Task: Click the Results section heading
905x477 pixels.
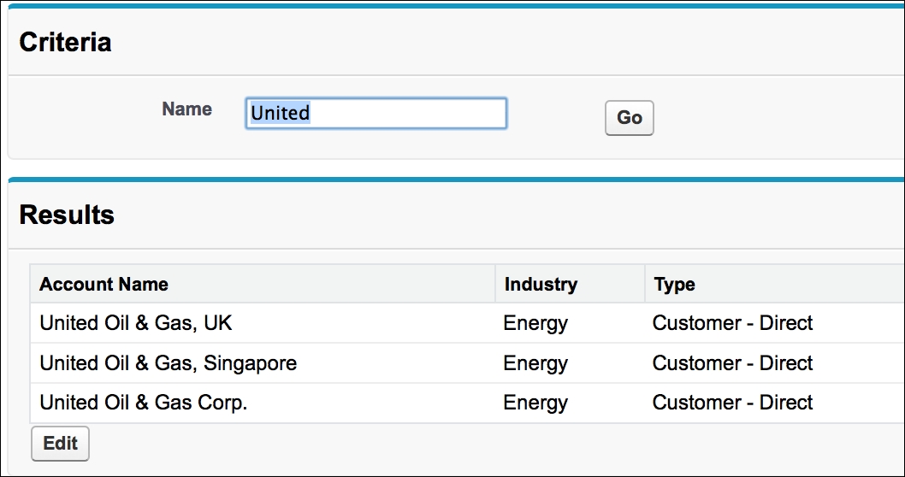Action: [67, 215]
